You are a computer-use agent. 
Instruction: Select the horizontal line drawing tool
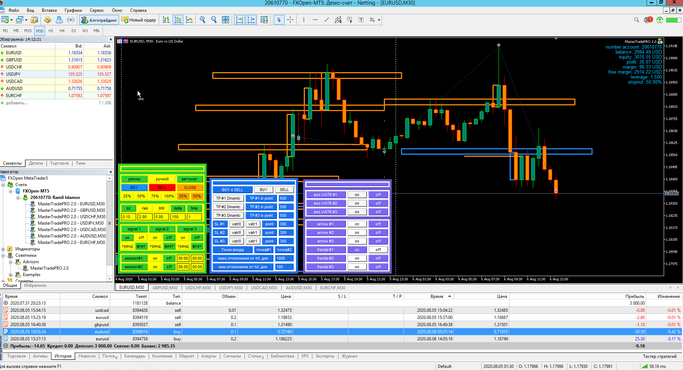pyautogui.click(x=315, y=20)
